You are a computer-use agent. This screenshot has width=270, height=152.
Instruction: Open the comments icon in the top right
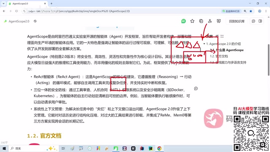tap(253, 21)
